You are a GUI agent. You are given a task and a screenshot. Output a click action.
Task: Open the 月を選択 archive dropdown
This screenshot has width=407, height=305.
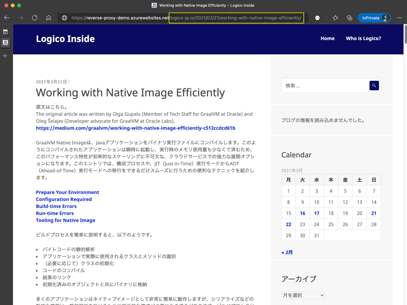(x=303, y=295)
